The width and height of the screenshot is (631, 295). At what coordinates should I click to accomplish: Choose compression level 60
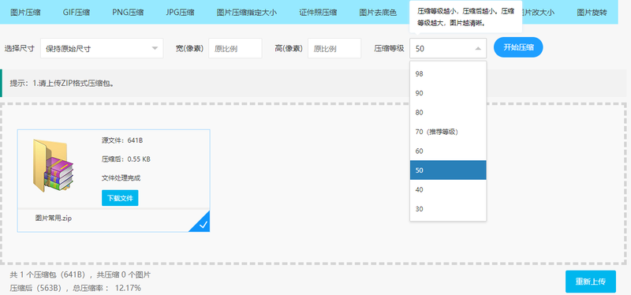click(448, 151)
